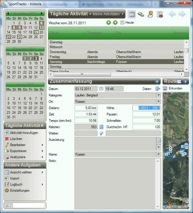
Task: Click Aktivität hinzufügen in the sidebar
Action: (24, 133)
